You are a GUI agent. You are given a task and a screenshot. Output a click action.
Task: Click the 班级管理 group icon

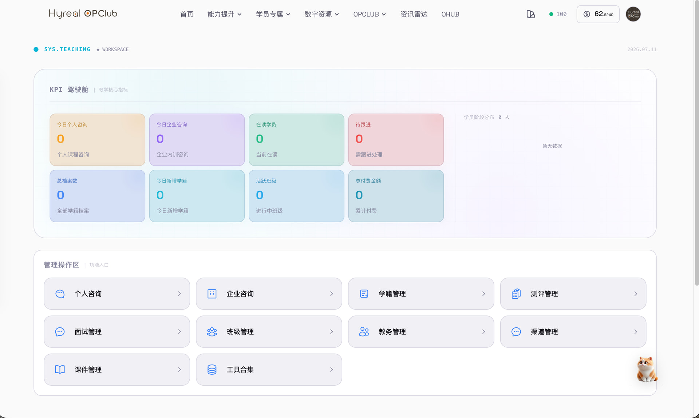(x=212, y=332)
